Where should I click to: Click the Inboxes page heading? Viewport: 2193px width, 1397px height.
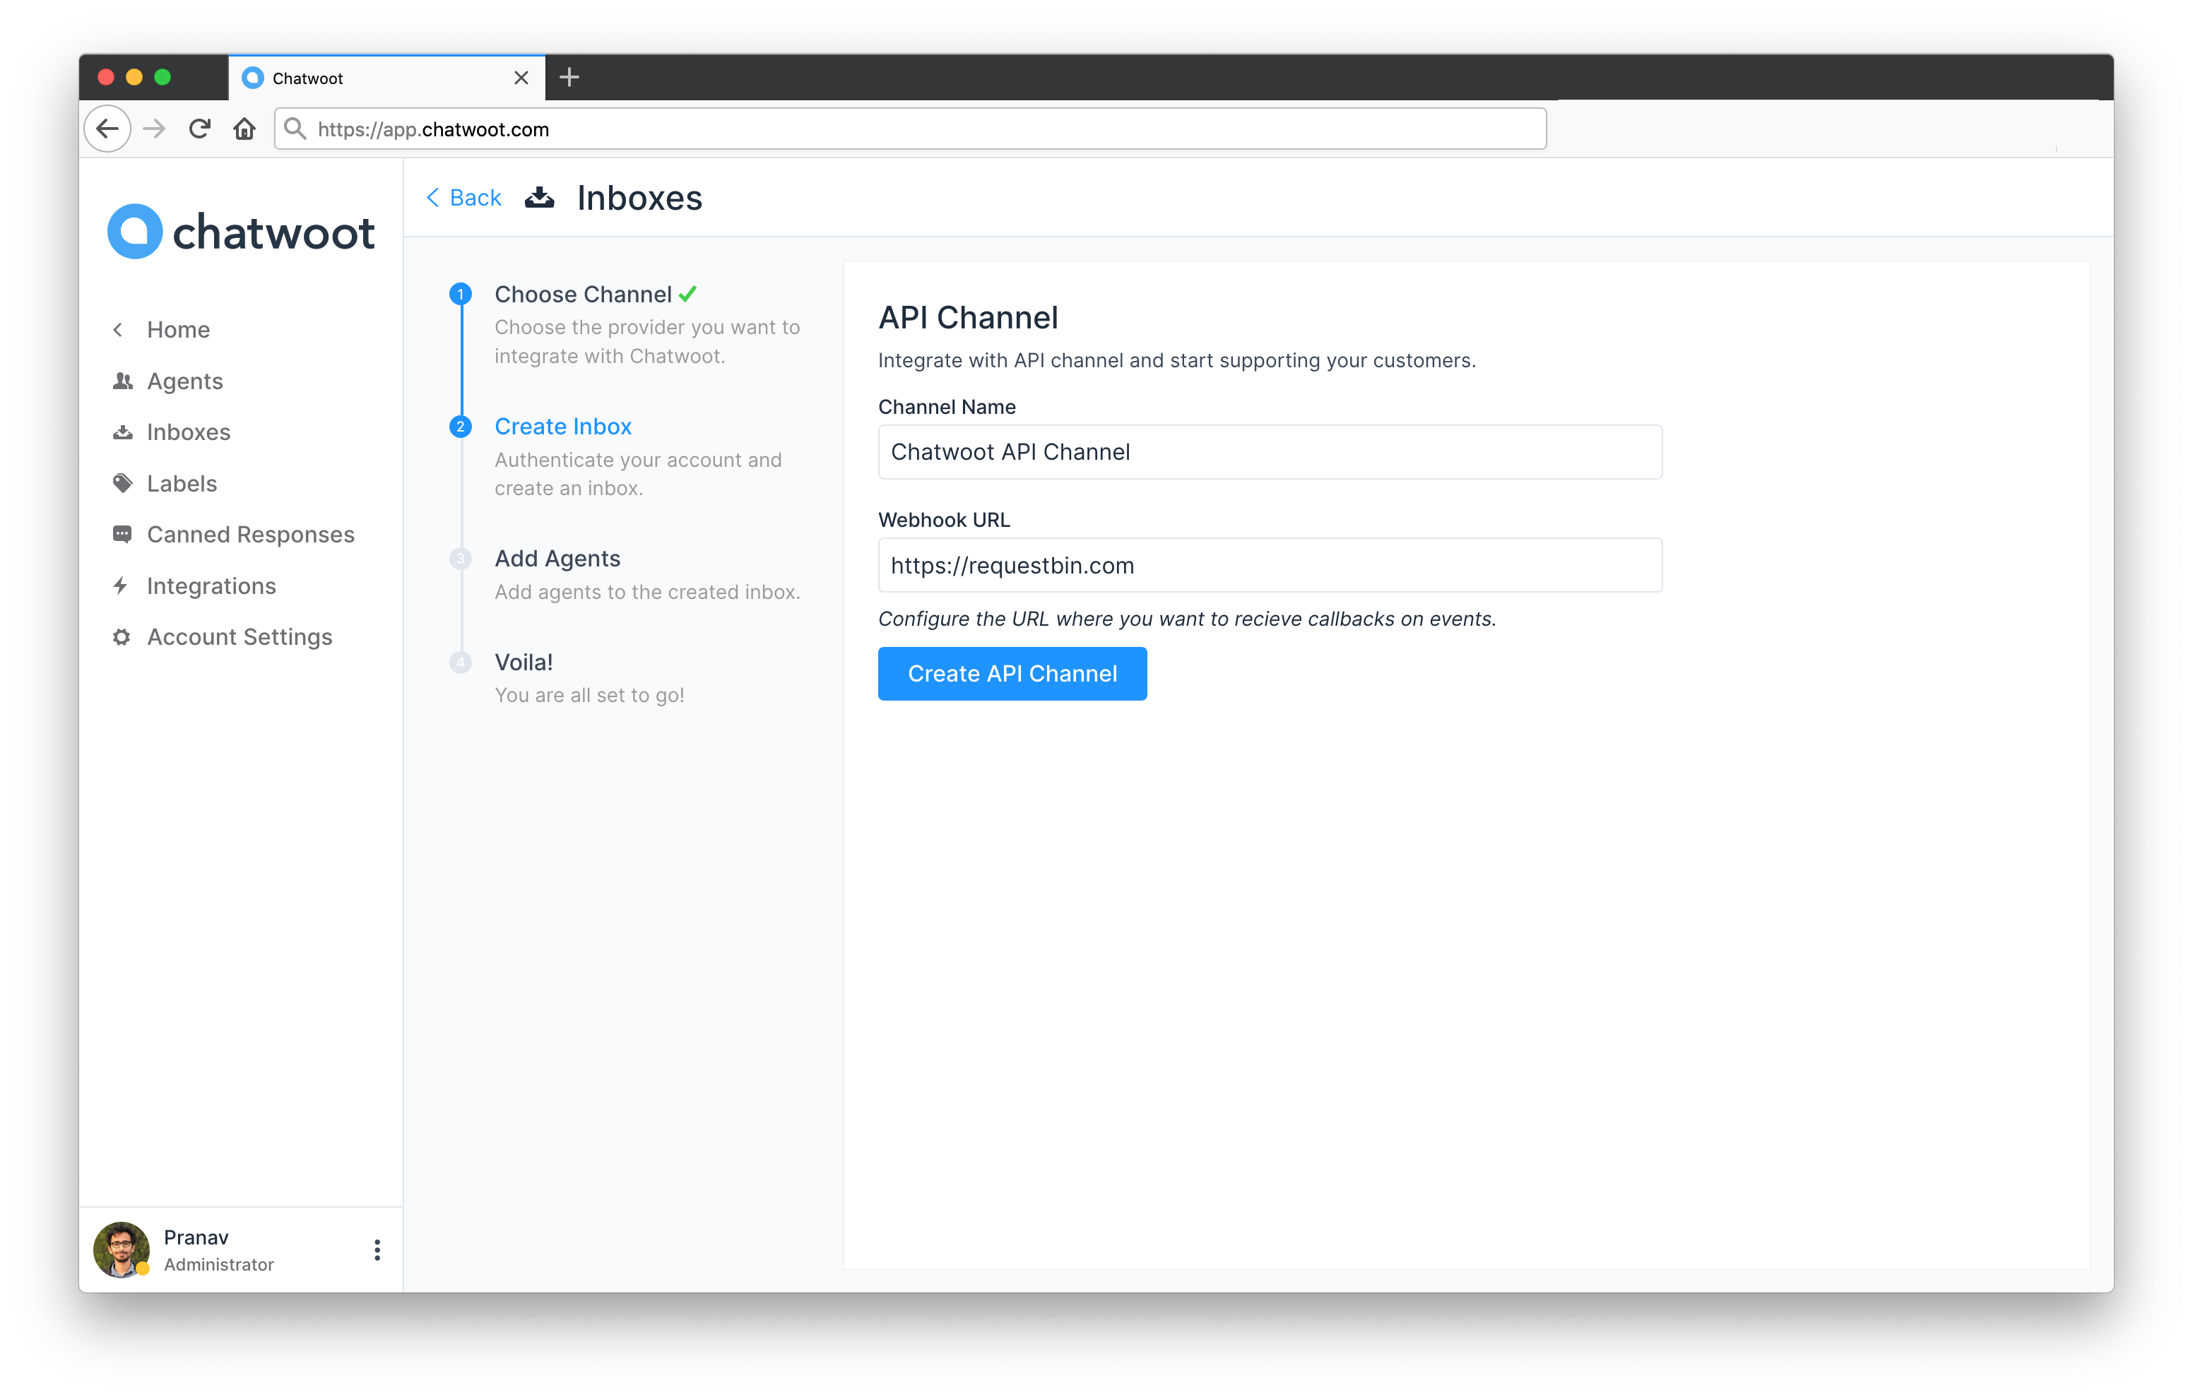click(639, 198)
